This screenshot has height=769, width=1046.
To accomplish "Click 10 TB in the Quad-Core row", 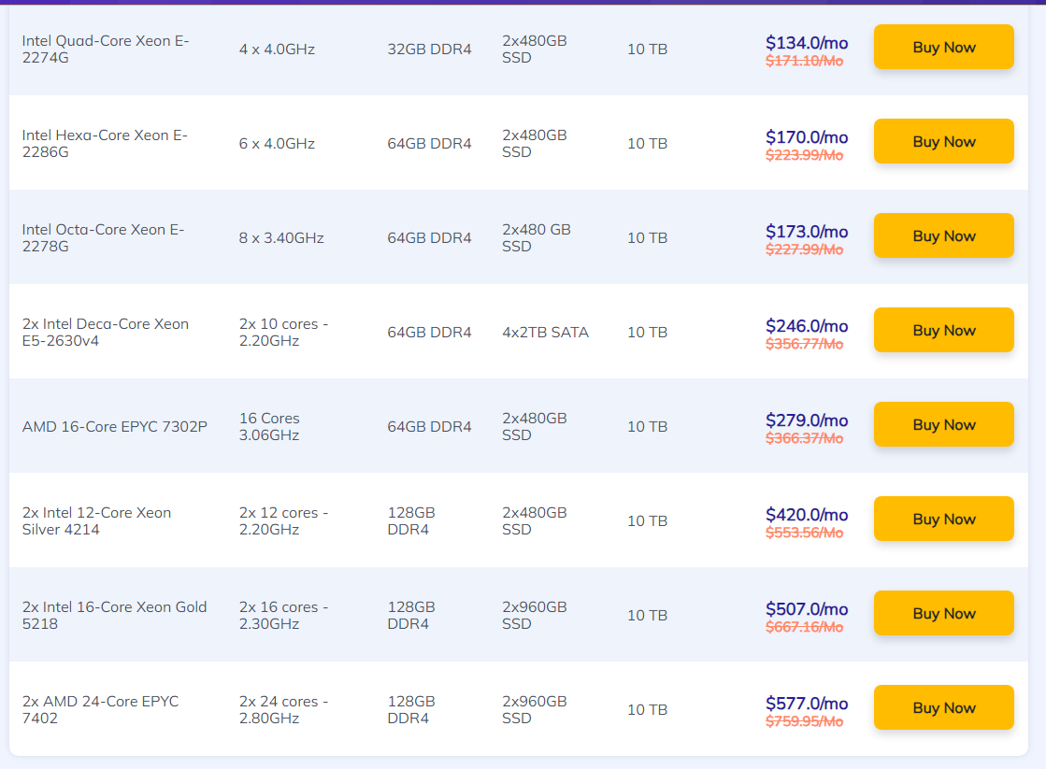I will (x=647, y=50).
